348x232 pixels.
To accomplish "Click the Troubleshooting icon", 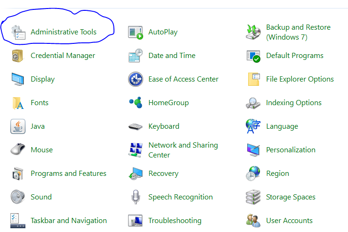I will click(x=135, y=221).
